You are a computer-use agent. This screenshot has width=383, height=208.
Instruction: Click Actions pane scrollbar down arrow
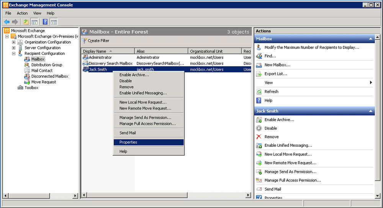click(377, 196)
